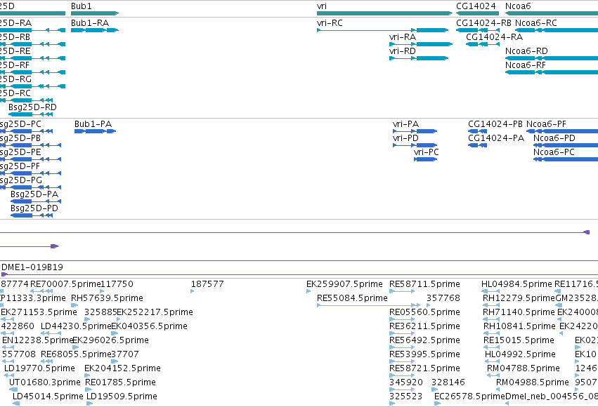
Task: Click the RE58721.5prime EST
Action: [x=402, y=376]
